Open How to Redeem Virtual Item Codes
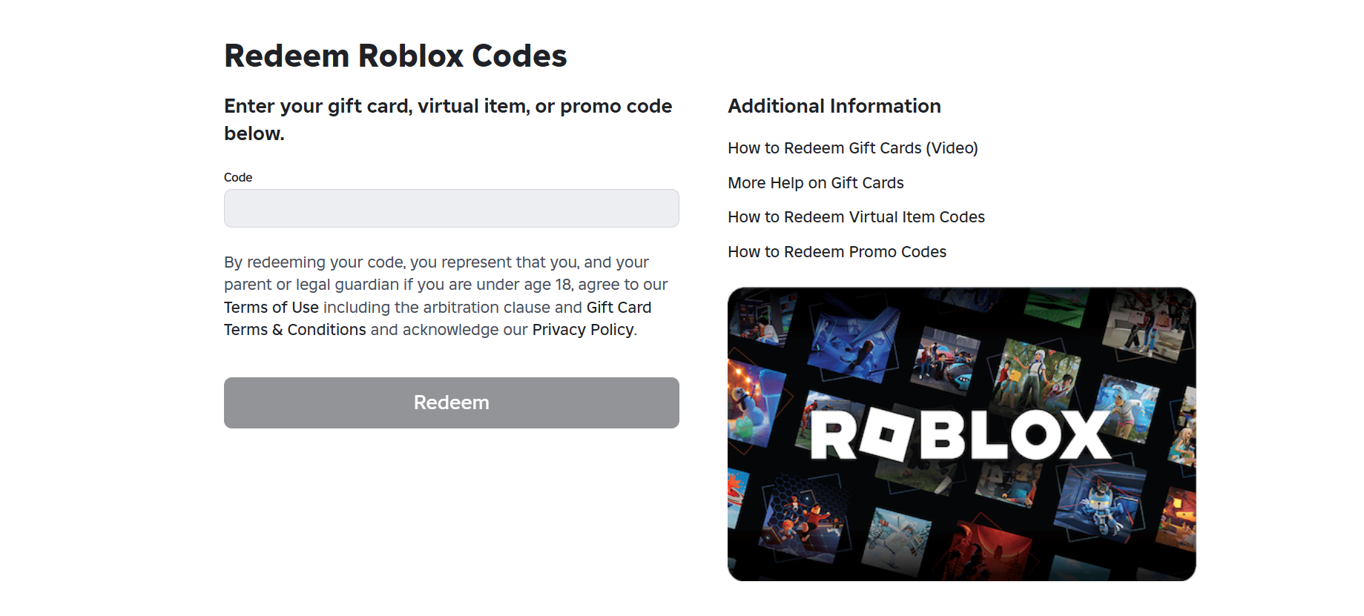This screenshot has height=616, width=1364. (856, 217)
